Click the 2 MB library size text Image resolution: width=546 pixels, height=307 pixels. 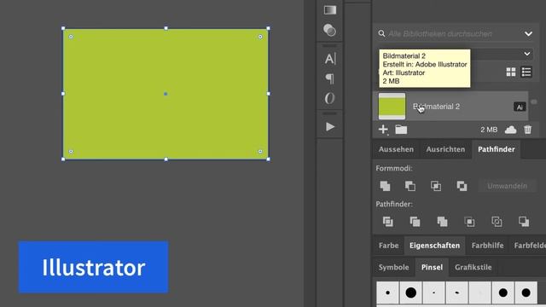tap(489, 130)
